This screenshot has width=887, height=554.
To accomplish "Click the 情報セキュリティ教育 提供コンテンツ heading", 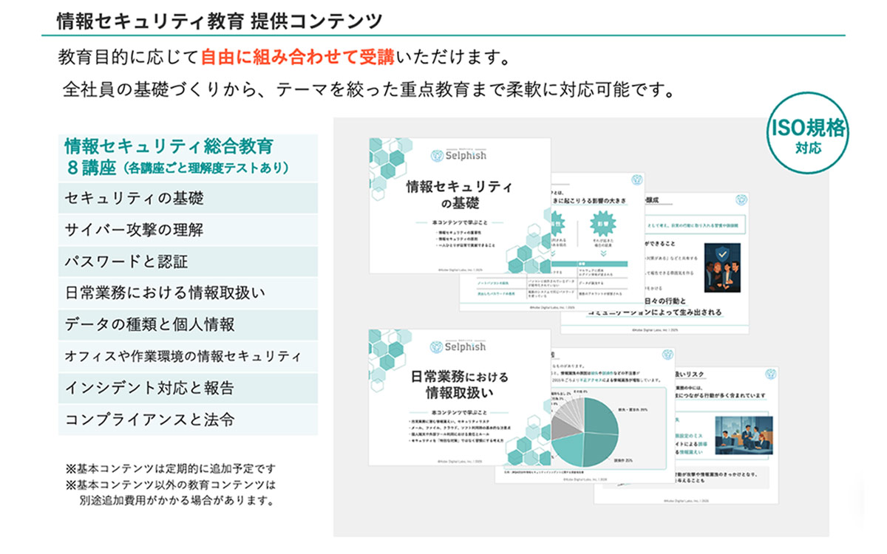I will pos(219,21).
